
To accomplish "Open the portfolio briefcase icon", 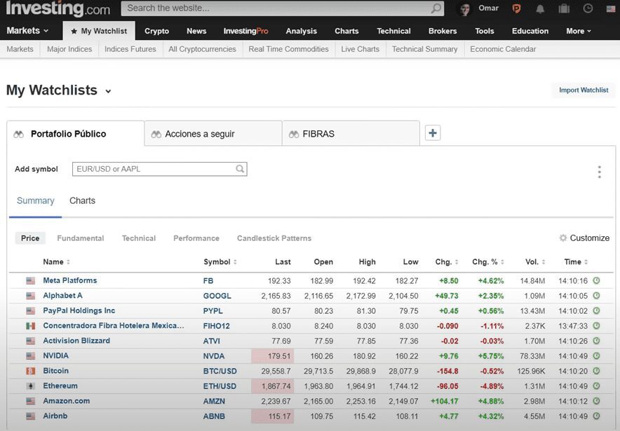I will [x=564, y=9].
